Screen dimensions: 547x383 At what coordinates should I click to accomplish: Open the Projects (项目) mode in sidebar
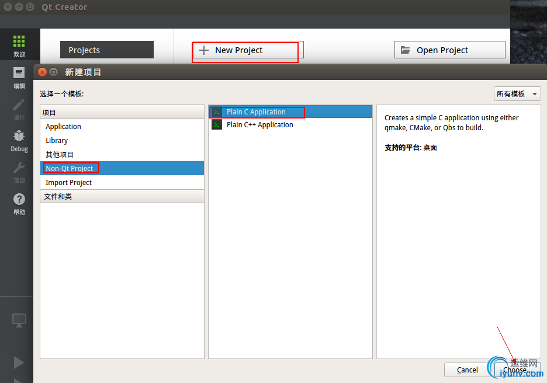coord(19,172)
